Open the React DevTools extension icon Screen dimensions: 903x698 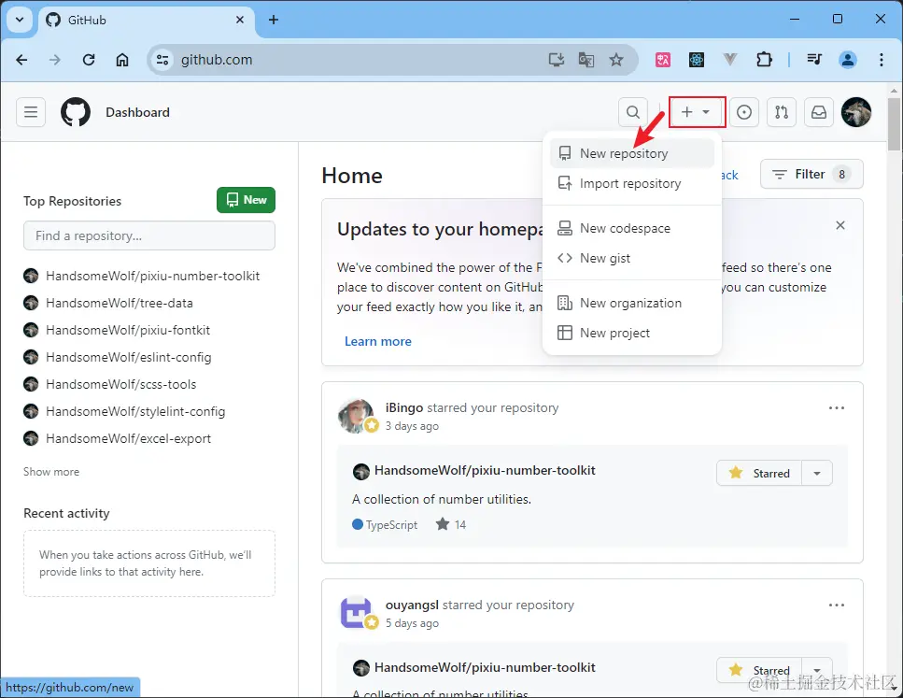697,60
